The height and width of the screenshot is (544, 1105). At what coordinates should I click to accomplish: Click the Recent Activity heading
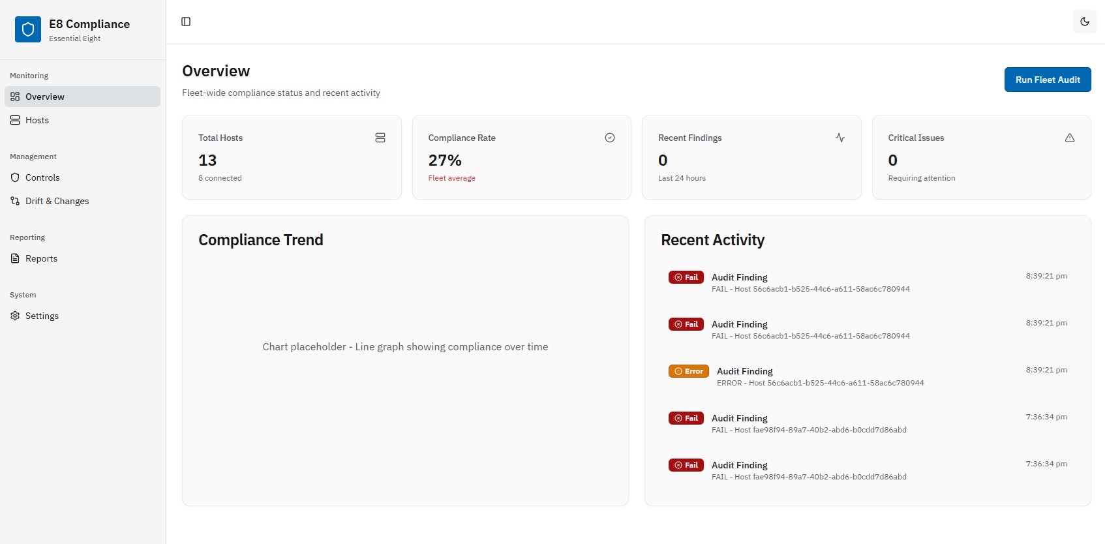tap(712, 240)
